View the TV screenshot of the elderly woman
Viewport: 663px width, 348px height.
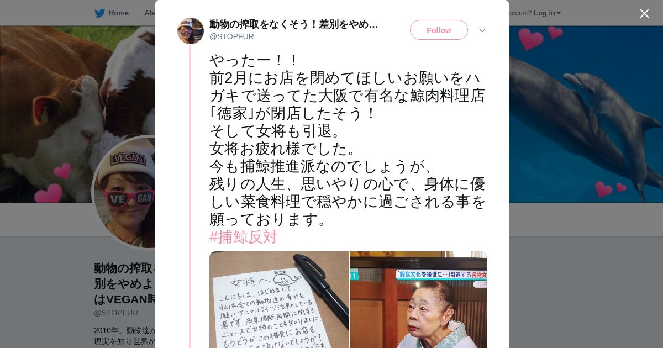(x=418, y=299)
